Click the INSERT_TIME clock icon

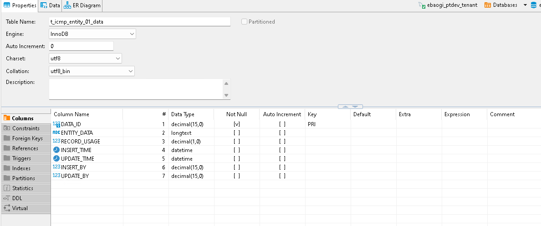[x=56, y=150]
